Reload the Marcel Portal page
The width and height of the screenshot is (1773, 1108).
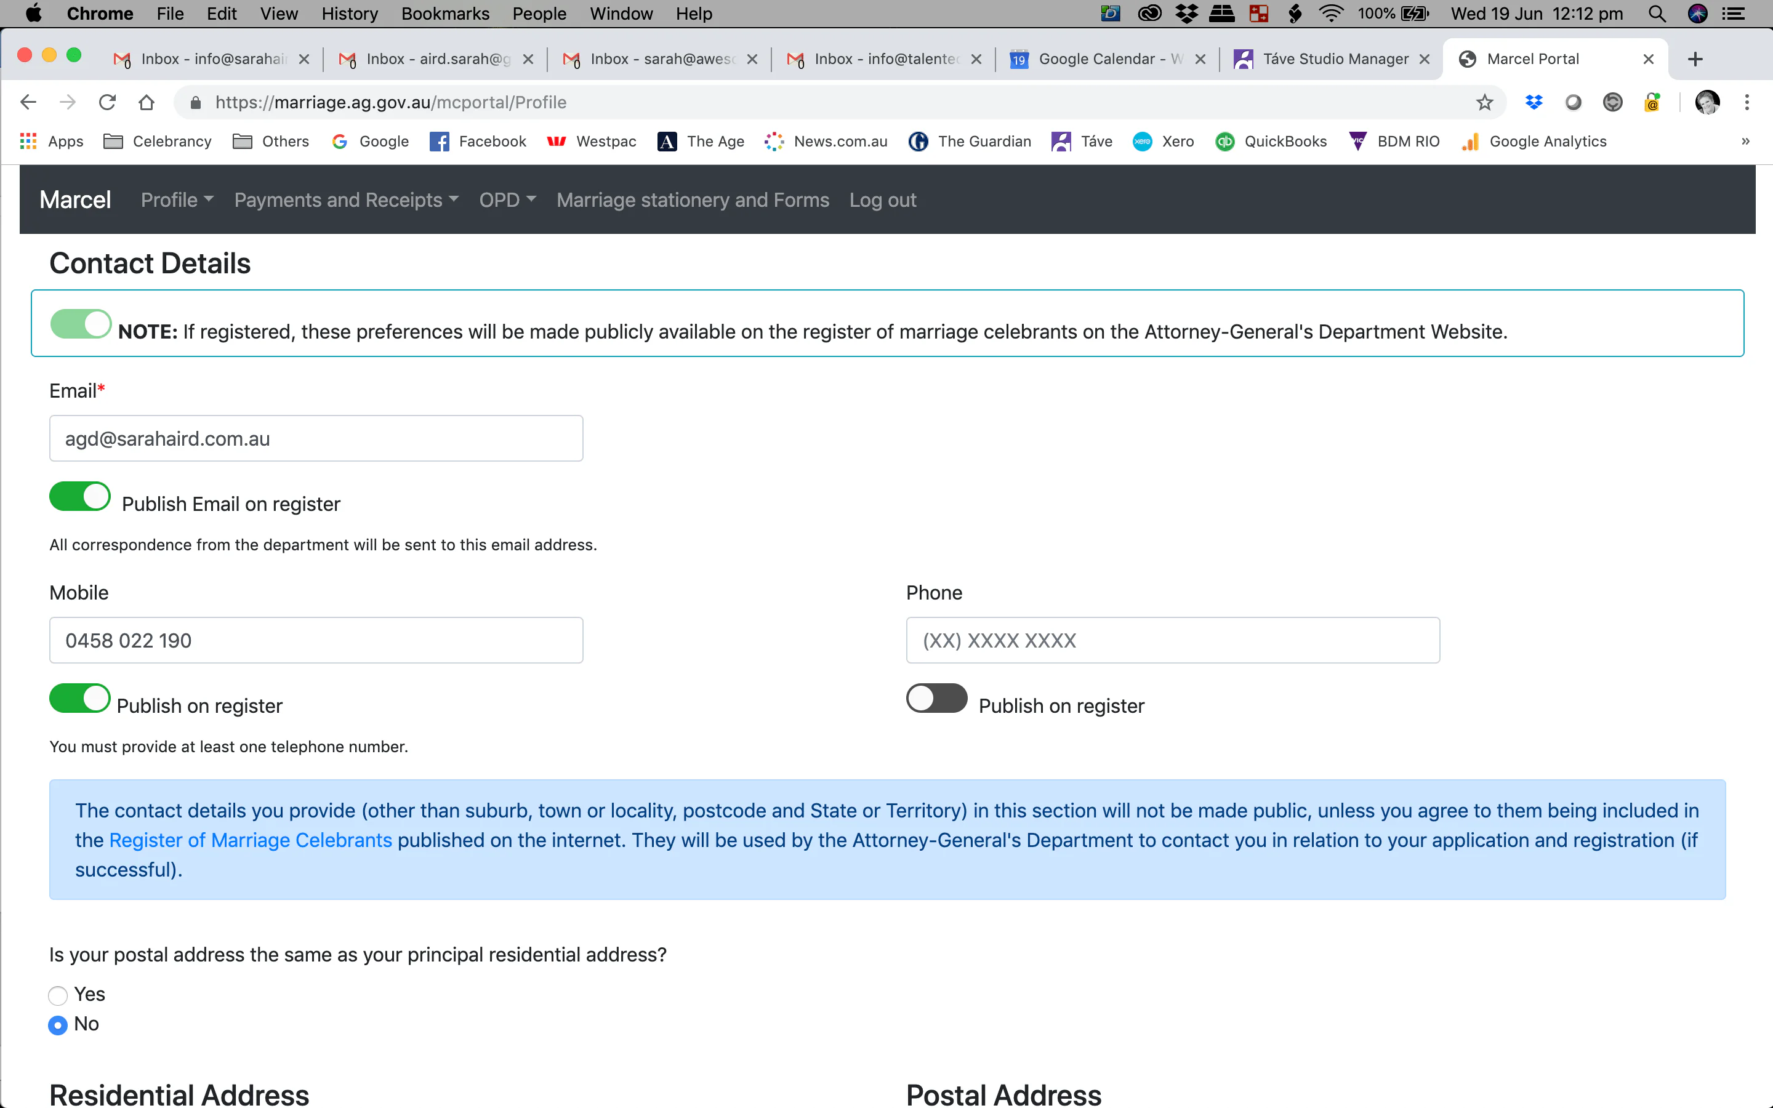(x=107, y=102)
